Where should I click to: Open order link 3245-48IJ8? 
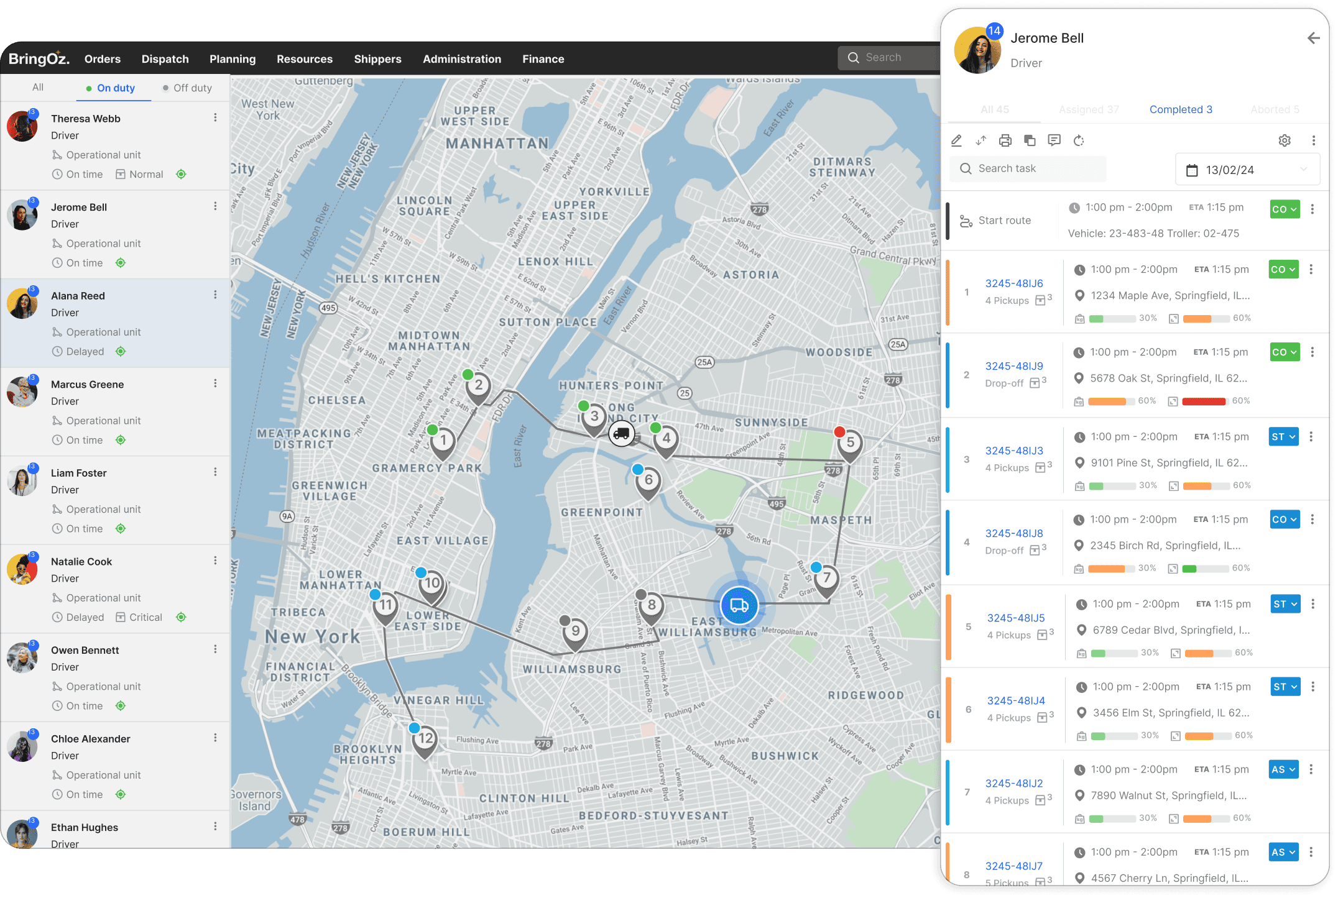[1013, 533]
